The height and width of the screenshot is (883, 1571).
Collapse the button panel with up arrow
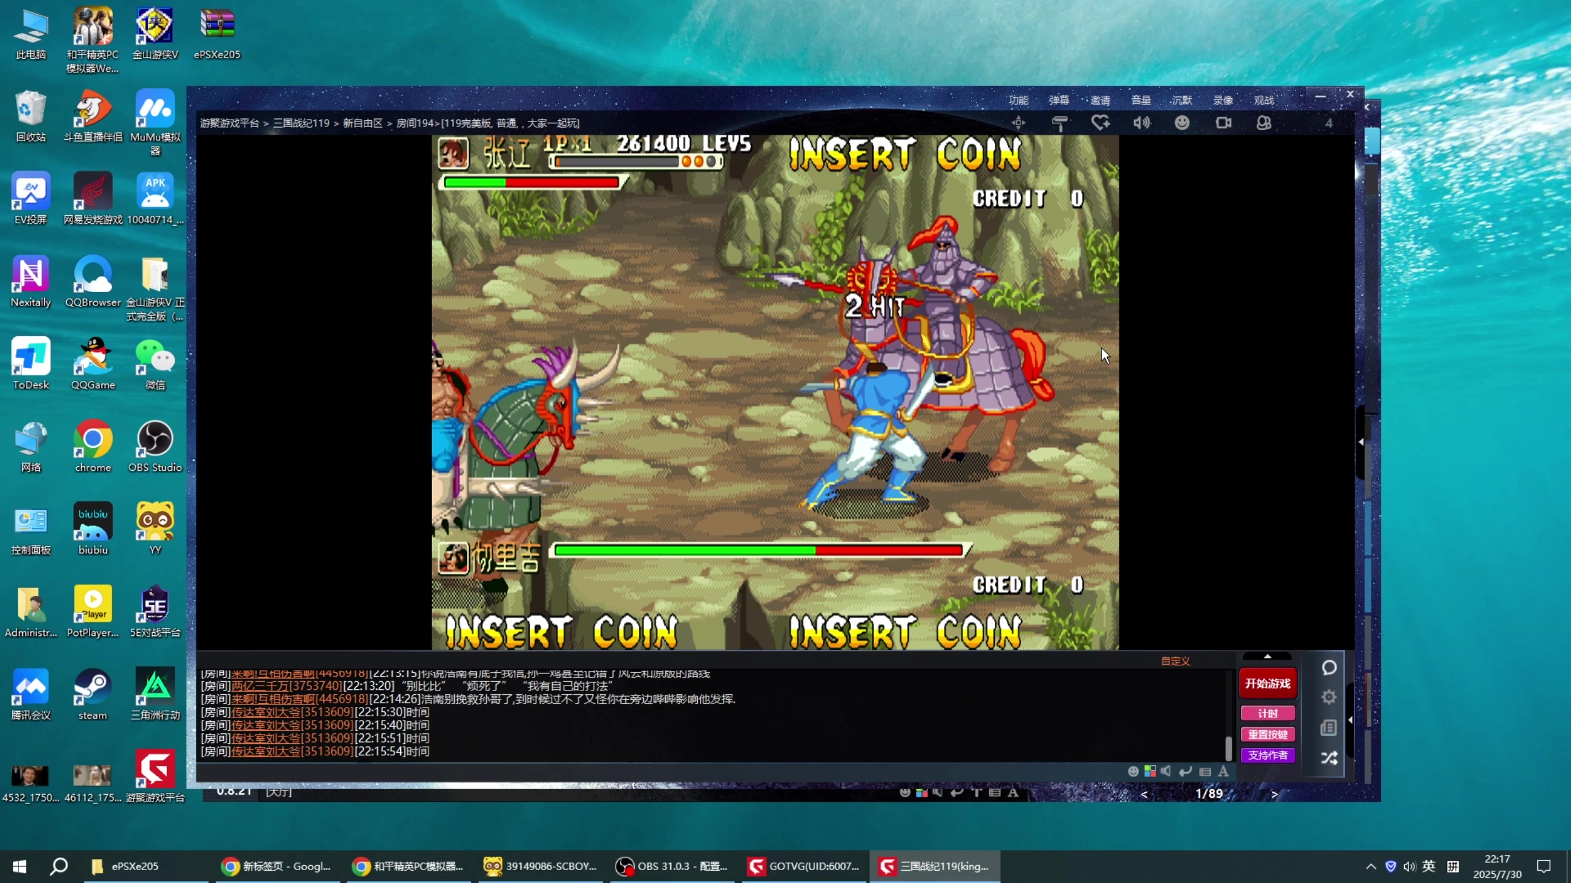coord(1268,657)
